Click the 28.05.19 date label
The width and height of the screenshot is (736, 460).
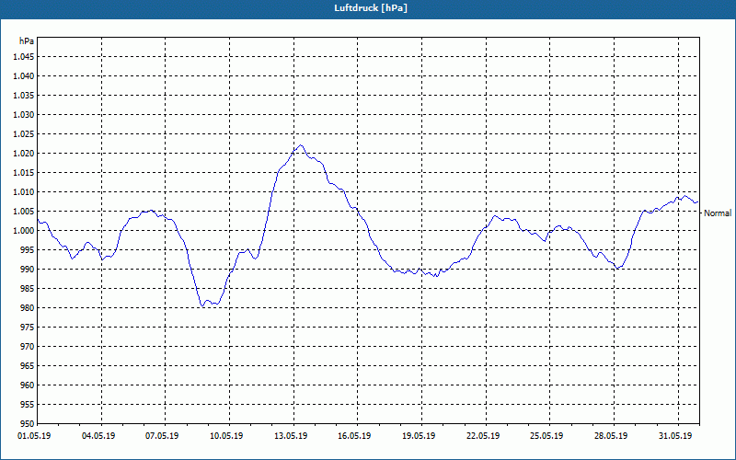(x=611, y=436)
